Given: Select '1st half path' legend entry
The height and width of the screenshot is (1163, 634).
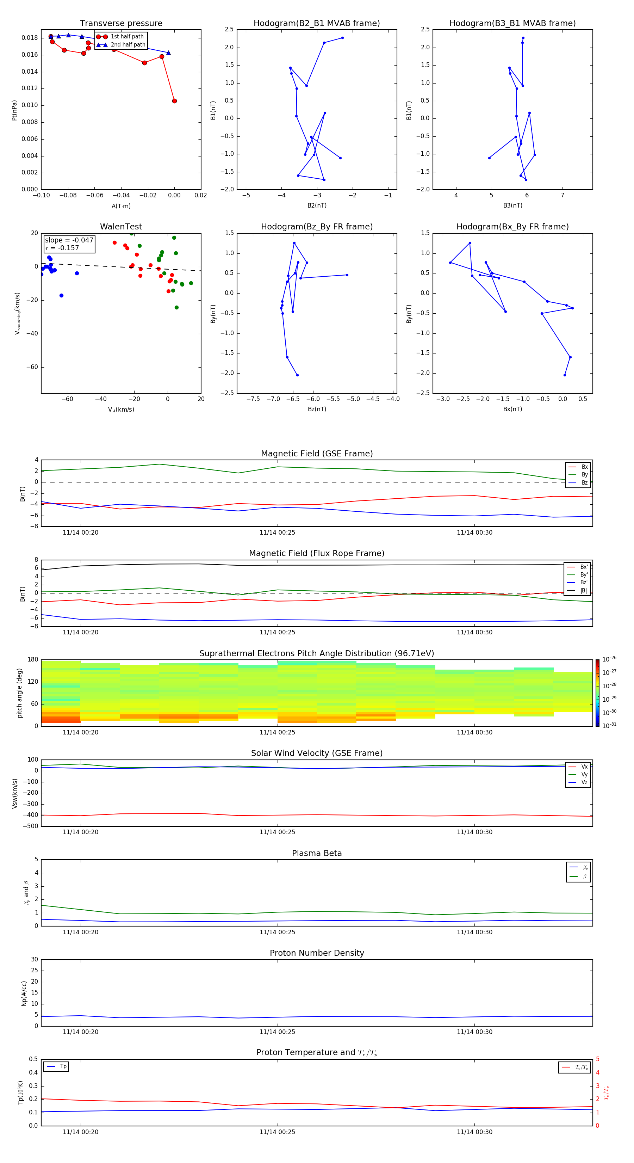Looking at the screenshot, I should pos(120,37).
